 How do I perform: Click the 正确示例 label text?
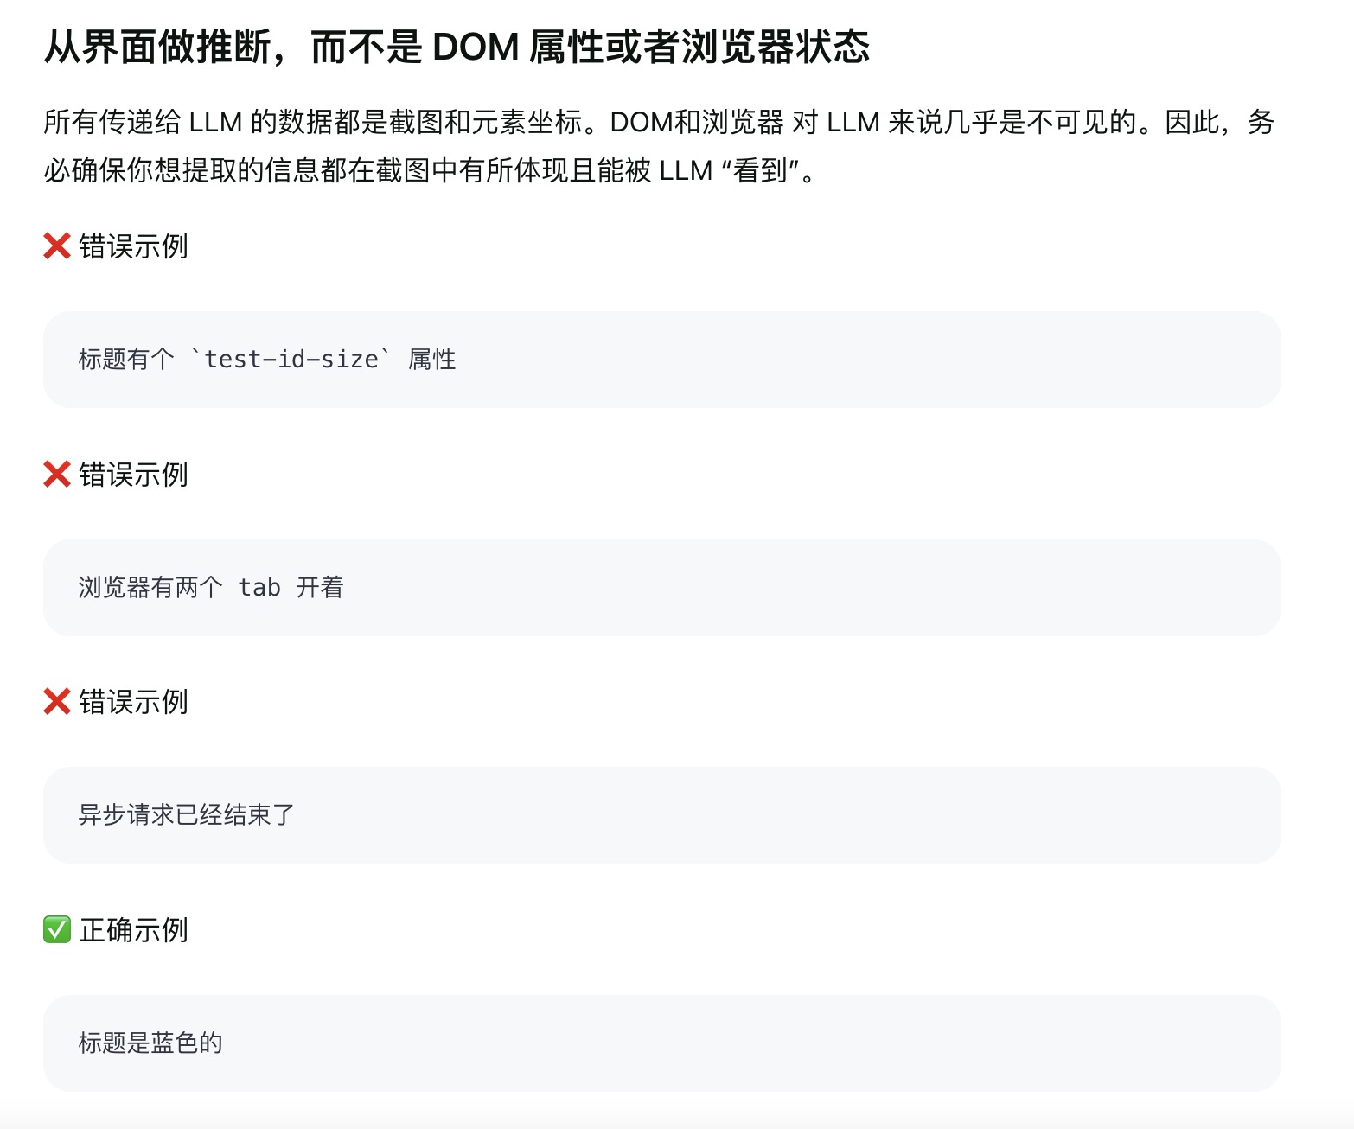click(133, 930)
